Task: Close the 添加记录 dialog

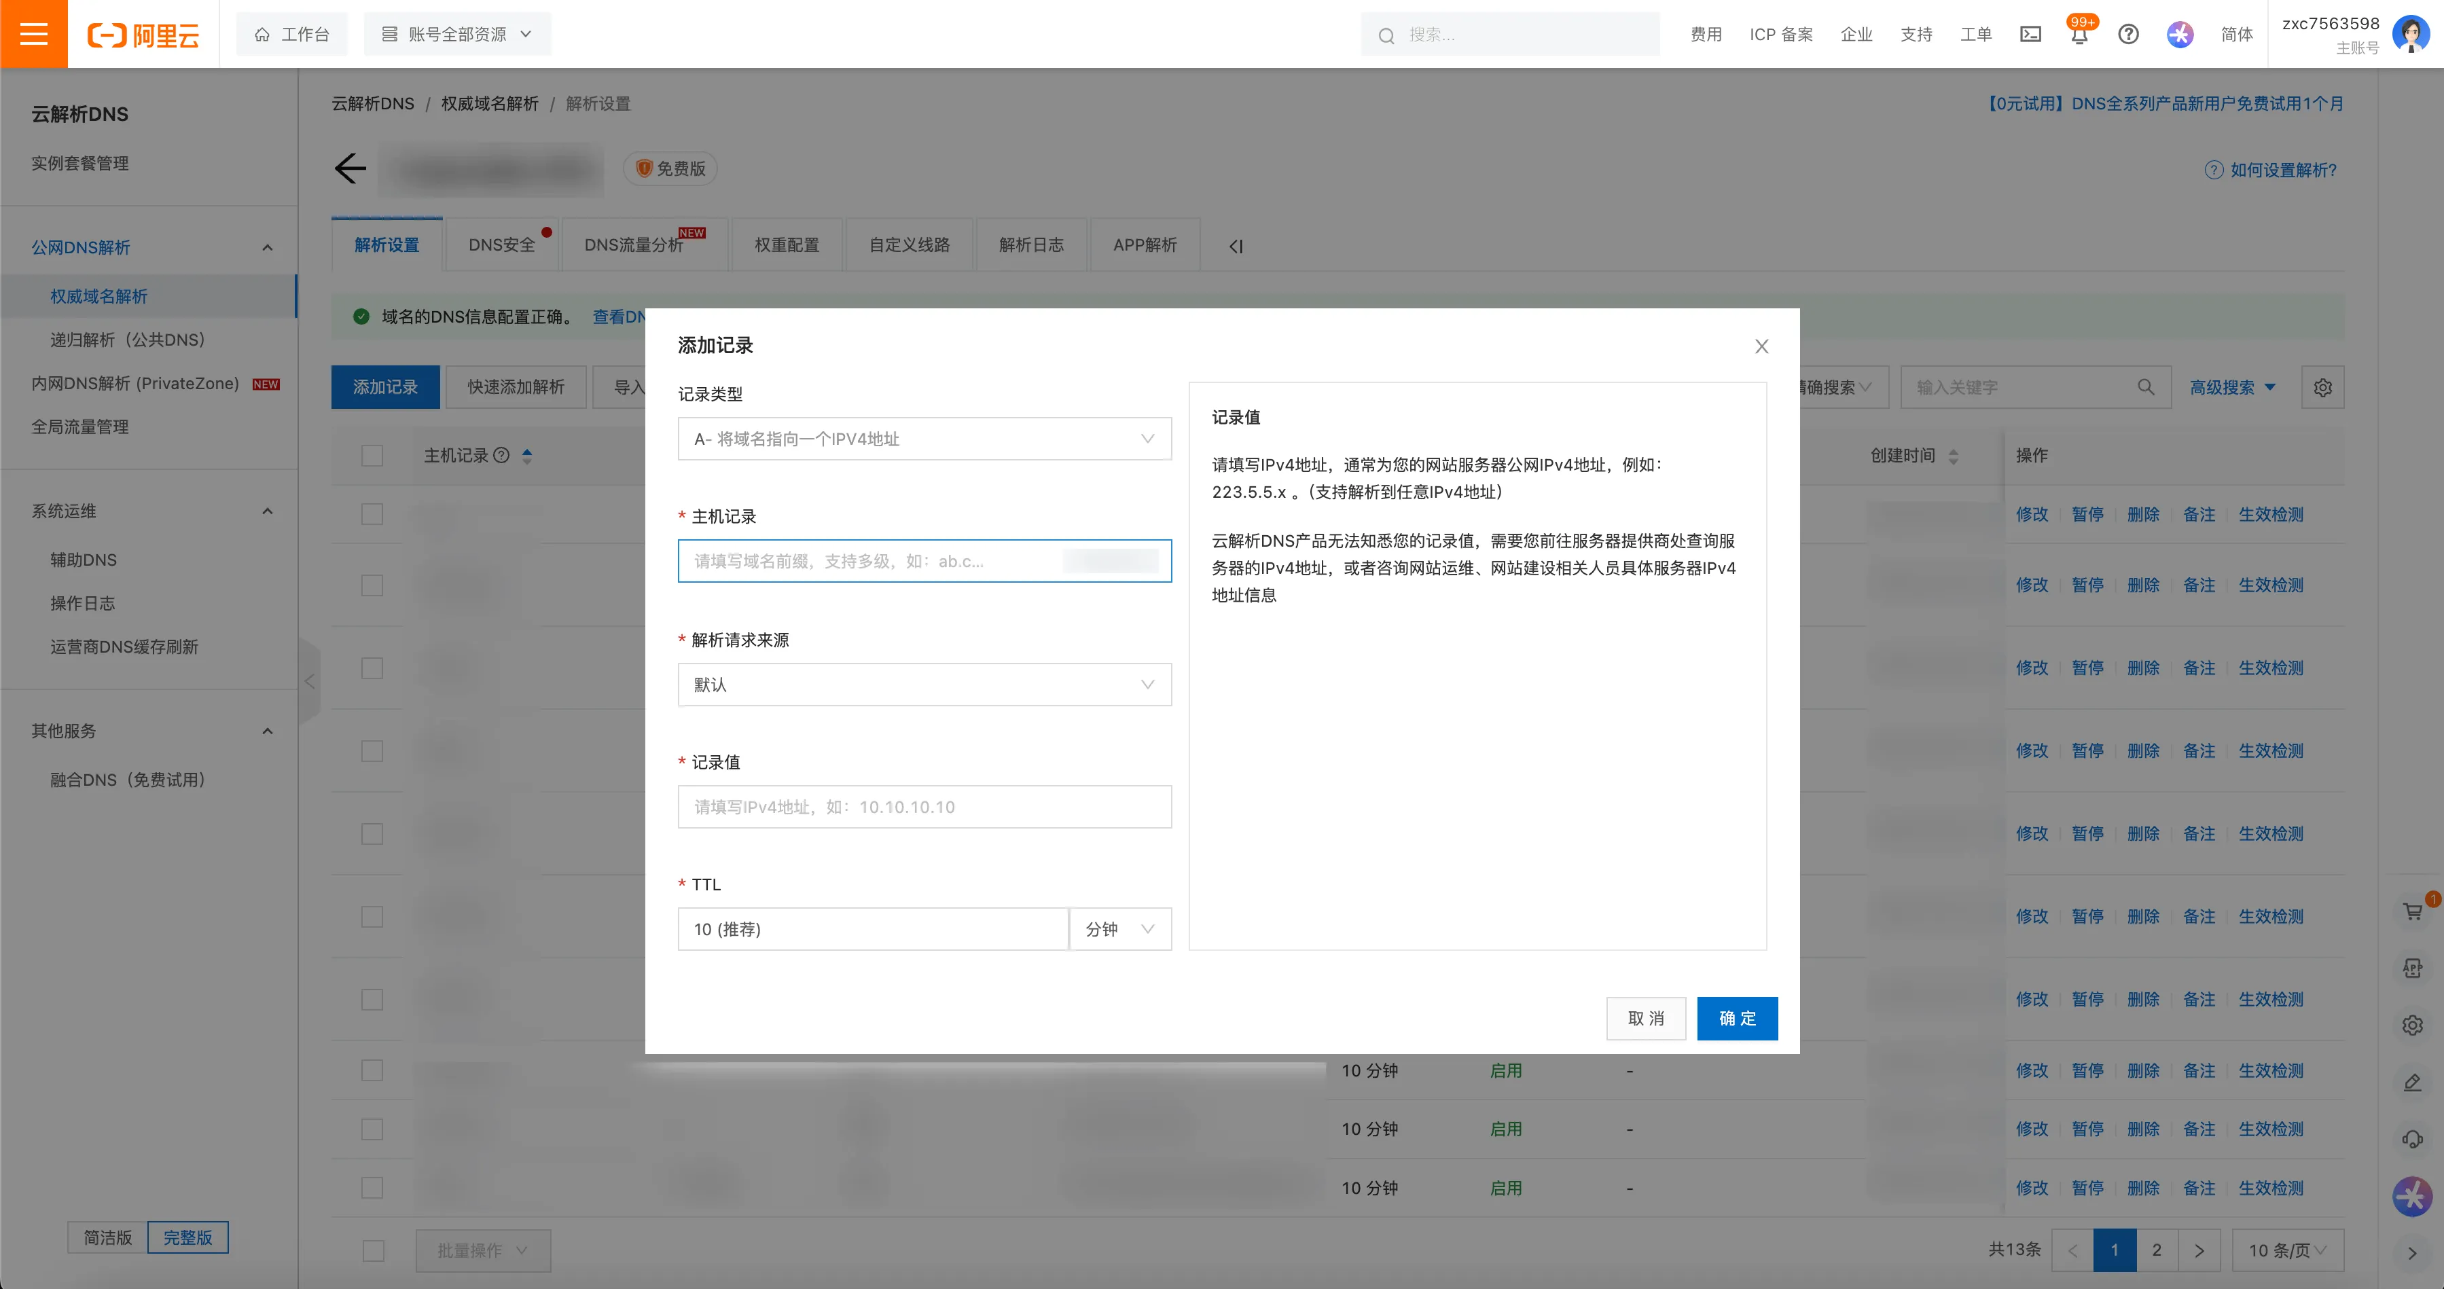Action: point(1761,346)
